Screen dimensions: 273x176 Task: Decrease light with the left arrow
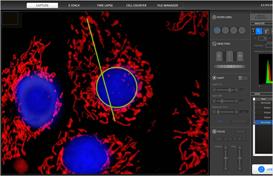click(214, 90)
